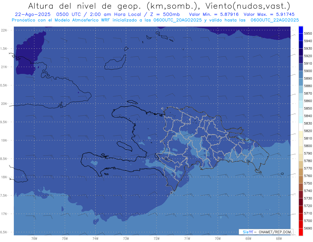313x242 pixels.
Task: Pick the swatch between 5910 and 5920
Action: (x=301, y=60)
